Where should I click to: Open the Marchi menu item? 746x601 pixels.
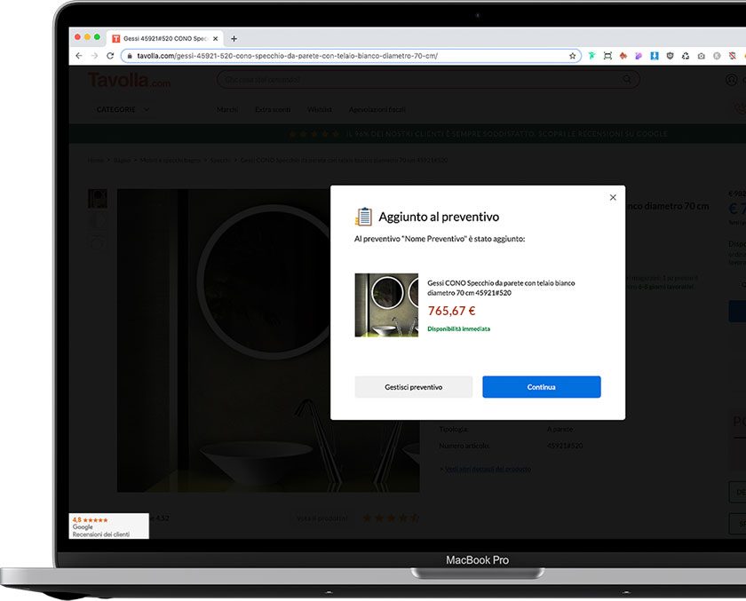coord(227,109)
